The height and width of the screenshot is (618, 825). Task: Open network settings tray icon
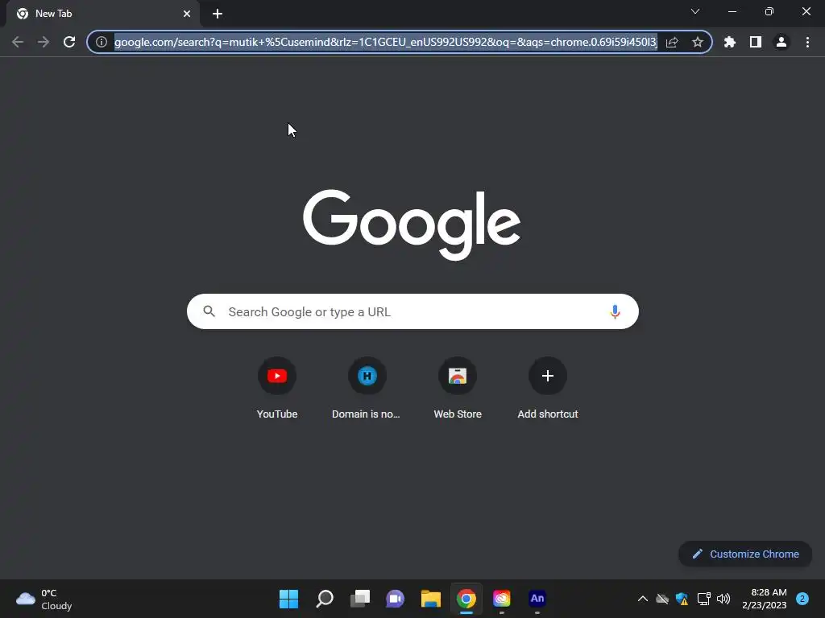coord(703,599)
